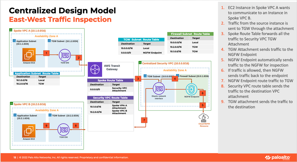Click 'NGFW Endpoint' target in TGW Subnet Route Table
The height and width of the screenshot is (162, 297).
pyautogui.click(x=152, y=53)
